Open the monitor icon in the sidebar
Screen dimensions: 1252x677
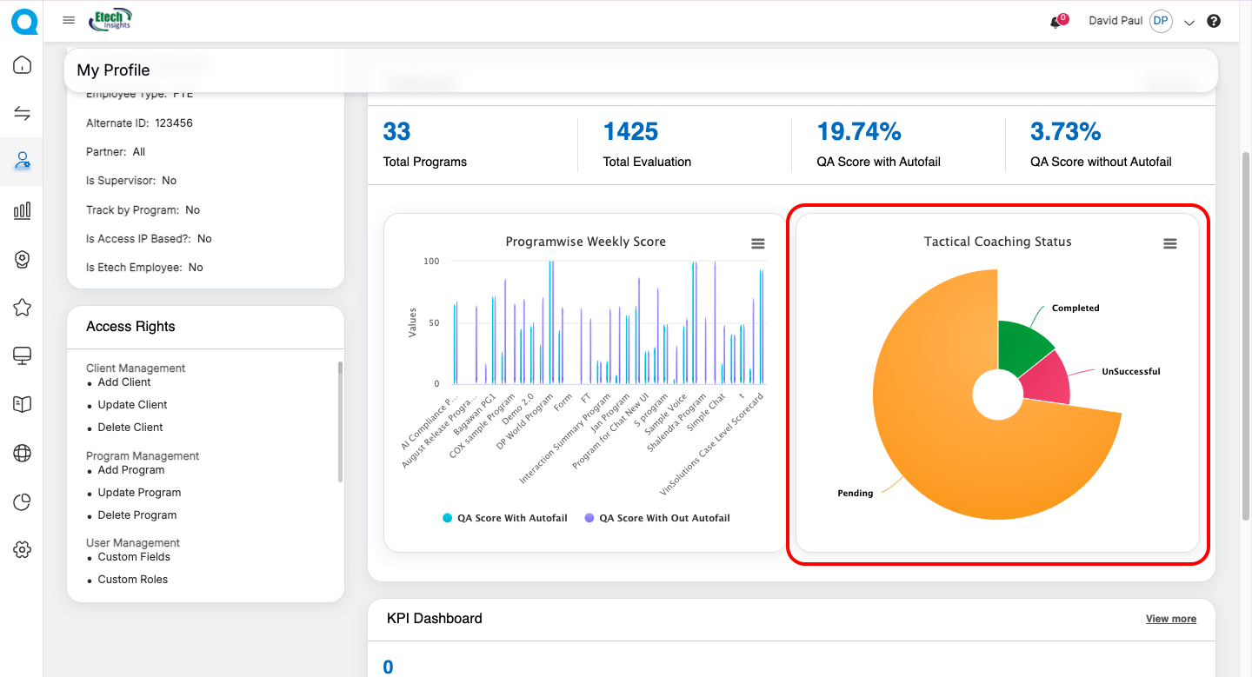[23, 355]
